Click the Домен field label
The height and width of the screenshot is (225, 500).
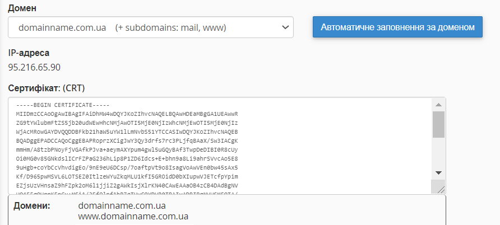22,9
